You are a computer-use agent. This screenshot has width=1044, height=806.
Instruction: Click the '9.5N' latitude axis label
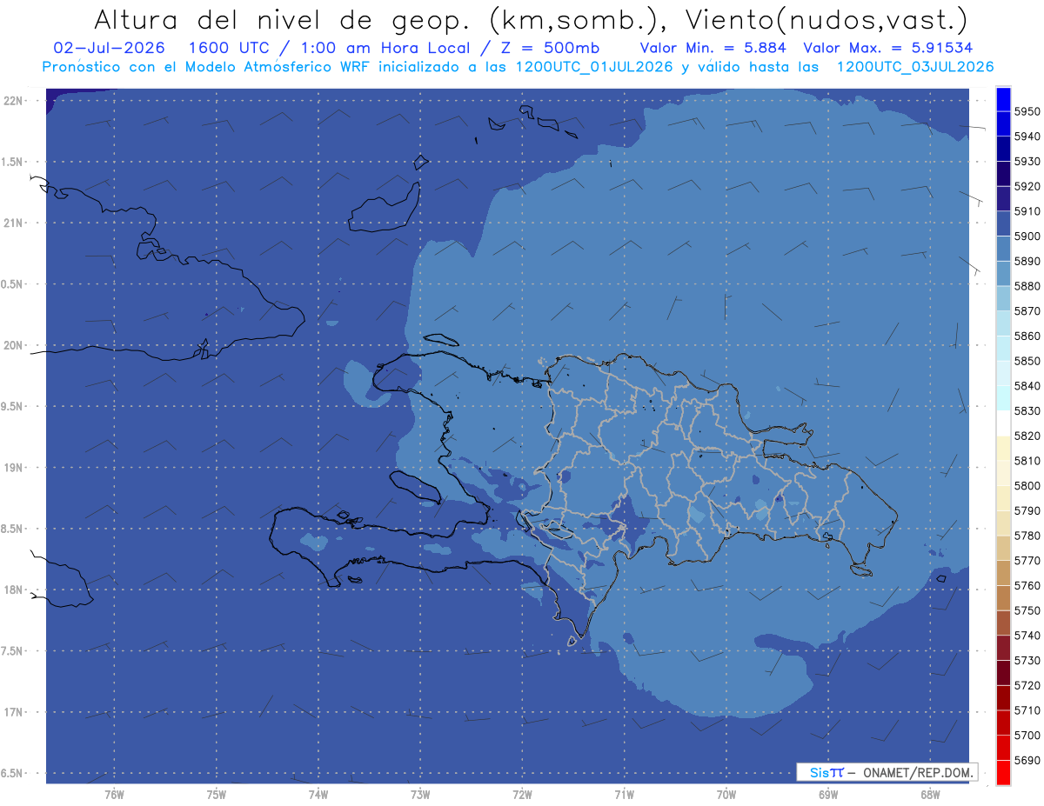pyautogui.click(x=13, y=407)
